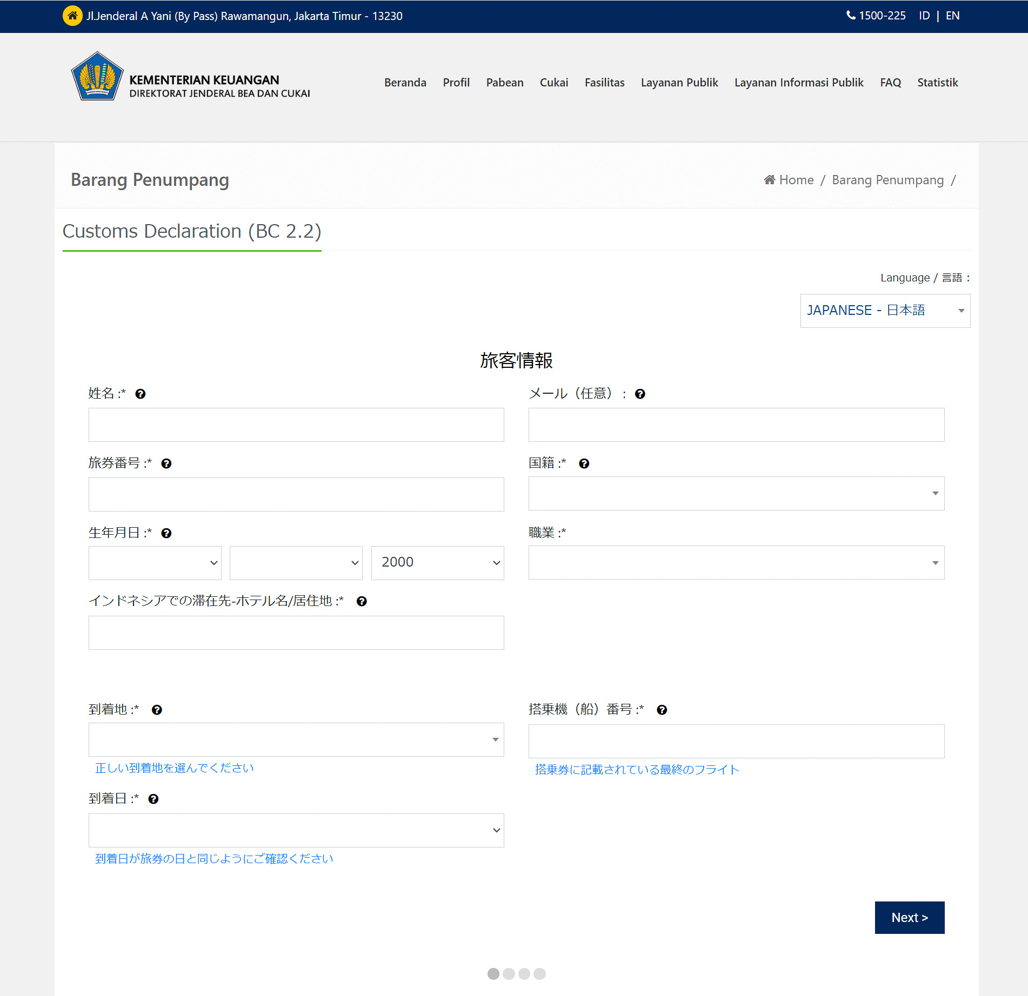The width and height of the screenshot is (1028, 996).
Task: Open the birth year dropdown showing 2000
Action: pos(437,562)
